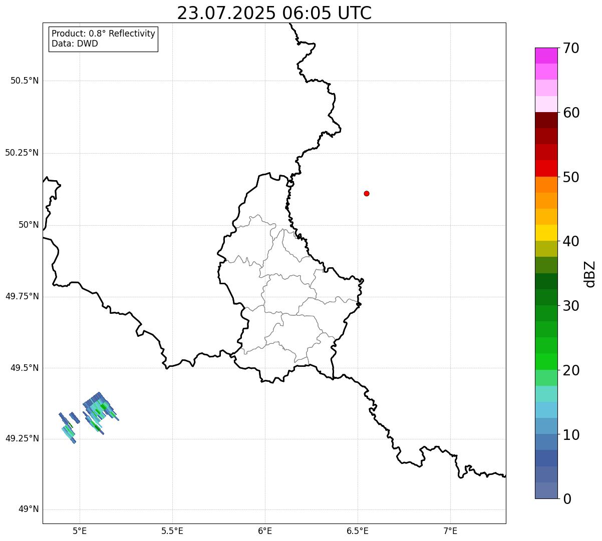Click the 70 colorbar tick label
This screenshot has height=541, width=602.
pyautogui.click(x=571, y=49)
